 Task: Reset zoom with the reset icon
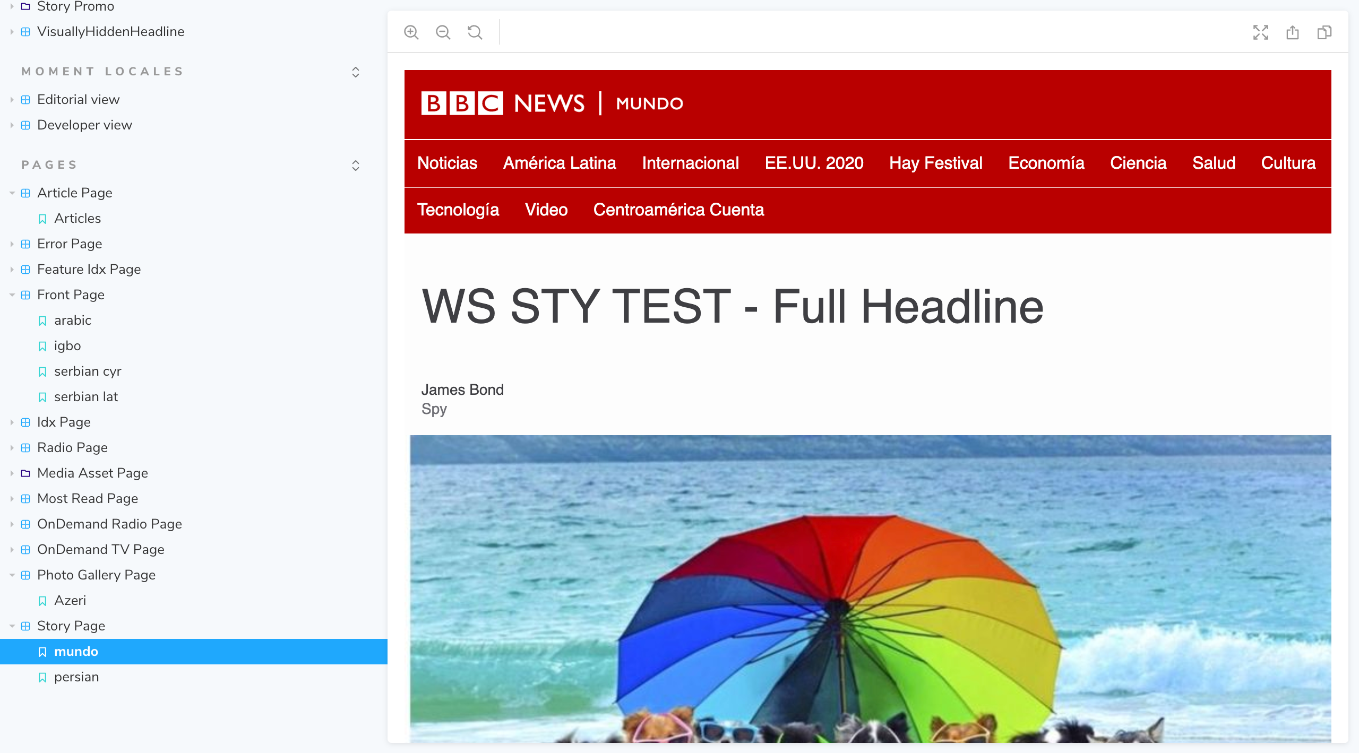(x=475, y=32)
